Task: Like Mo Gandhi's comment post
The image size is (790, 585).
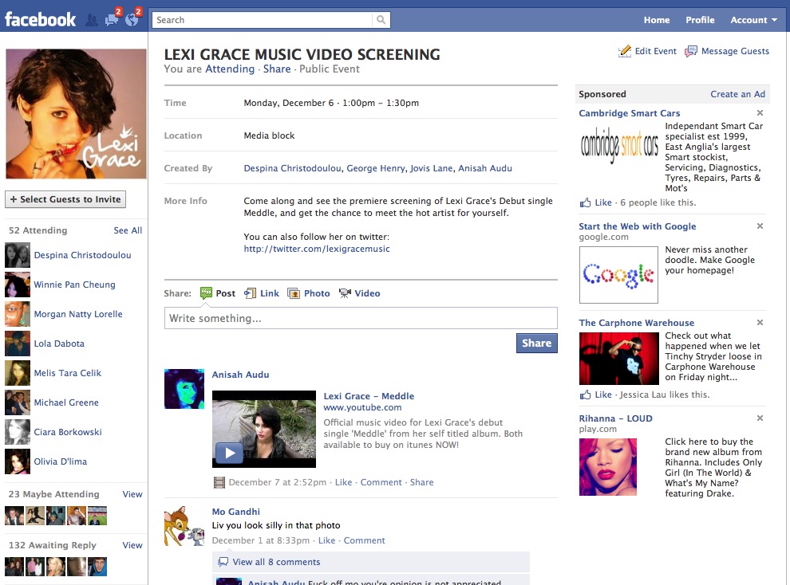Action: tap(326, 540)
